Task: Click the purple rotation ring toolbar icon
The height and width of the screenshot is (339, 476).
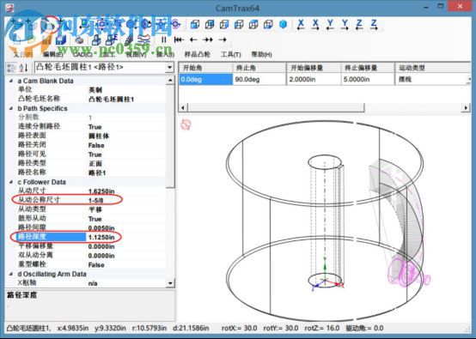Action: pyautogui.click(x=176, y=24)
